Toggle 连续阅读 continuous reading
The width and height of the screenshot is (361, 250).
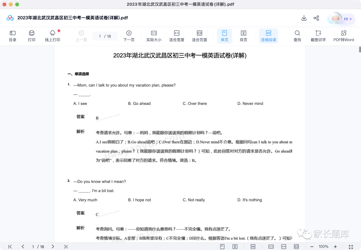268,36
